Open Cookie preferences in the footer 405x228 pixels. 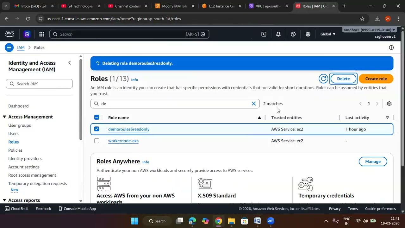click(x=380, y=209)
